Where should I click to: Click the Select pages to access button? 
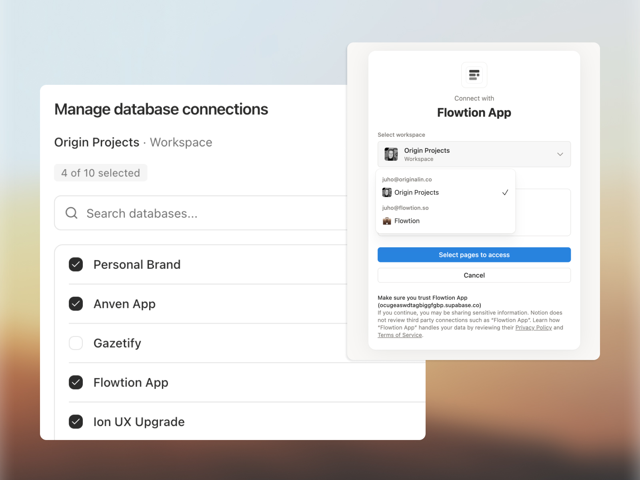(474, 255)
